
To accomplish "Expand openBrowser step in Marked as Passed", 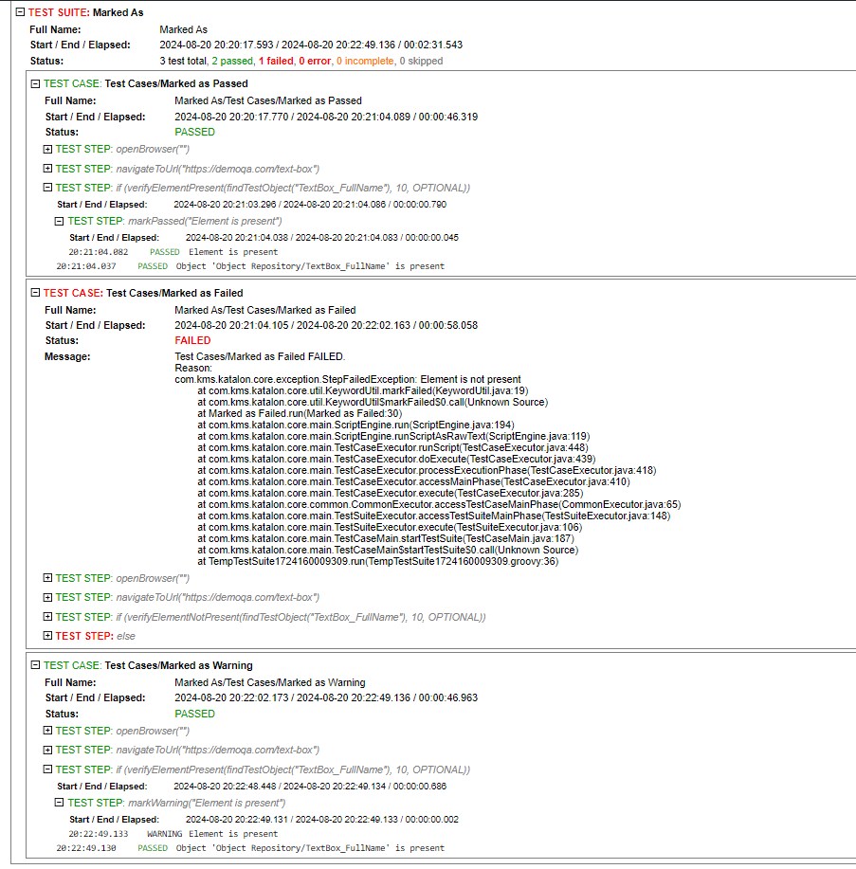I will tap(48, 150).
